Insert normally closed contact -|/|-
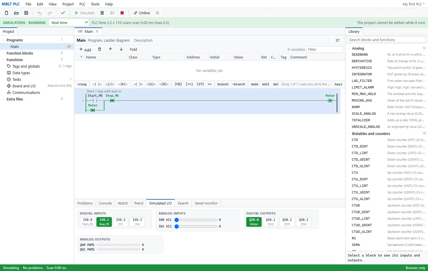This screenshot has width=428, height=271. (x=110, y=84)
